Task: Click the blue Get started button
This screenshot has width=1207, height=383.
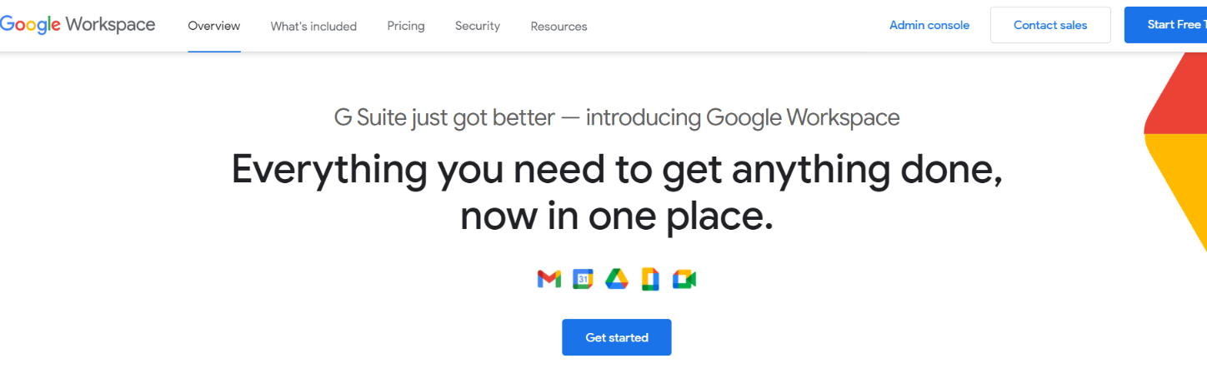Action: tap(617, 337)
